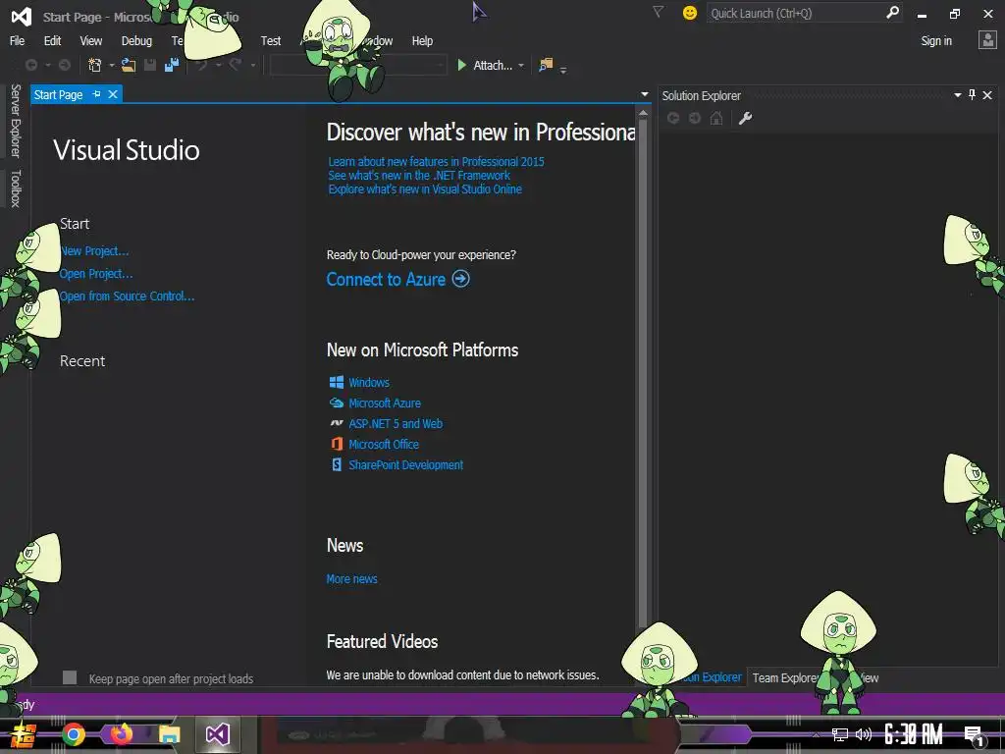Click the Navigate Forward toolbar arrow
Image resolution: width=1005 pixels, height=754 pixels.
point(65,65)
